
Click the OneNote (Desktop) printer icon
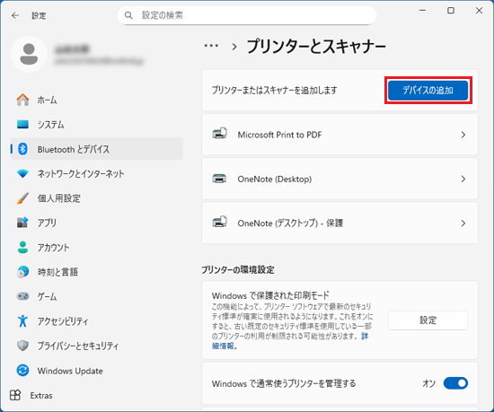click(219, 179)
